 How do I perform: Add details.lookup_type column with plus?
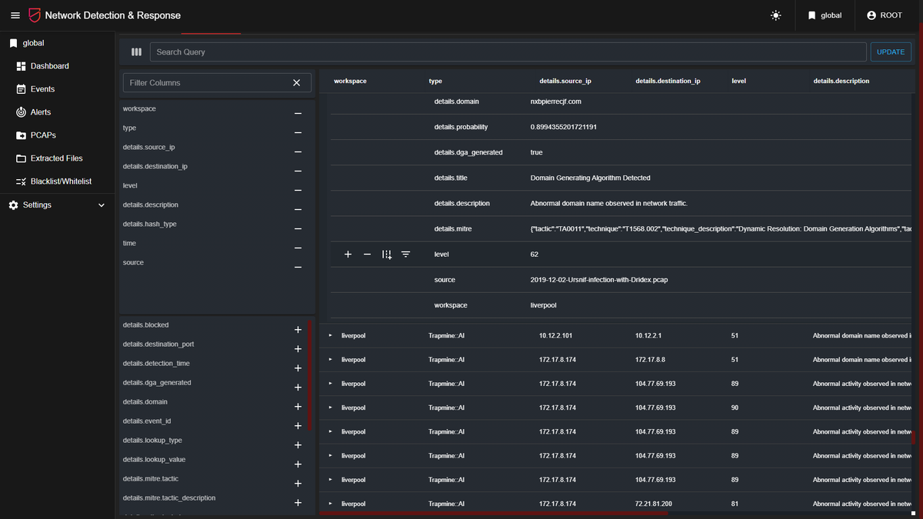tap(298, 445)
